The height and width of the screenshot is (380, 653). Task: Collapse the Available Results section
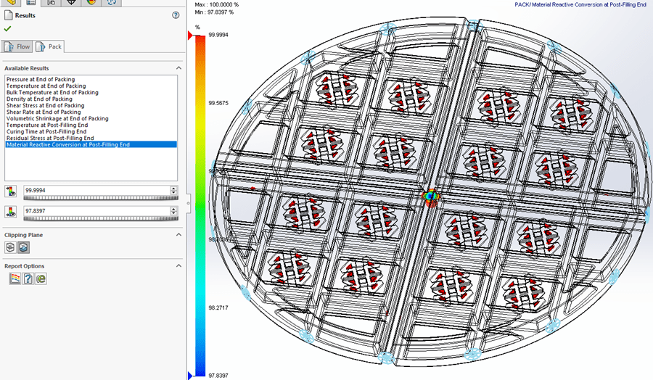pos(178,68)
